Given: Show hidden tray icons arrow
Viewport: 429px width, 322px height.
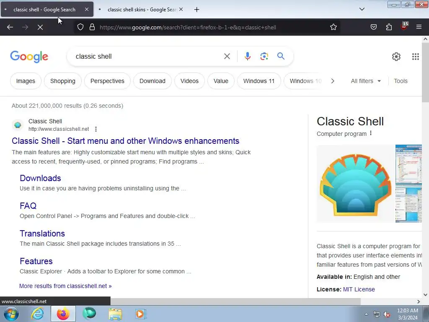Looking at the screenshot, I should click(x=366, y=314).
